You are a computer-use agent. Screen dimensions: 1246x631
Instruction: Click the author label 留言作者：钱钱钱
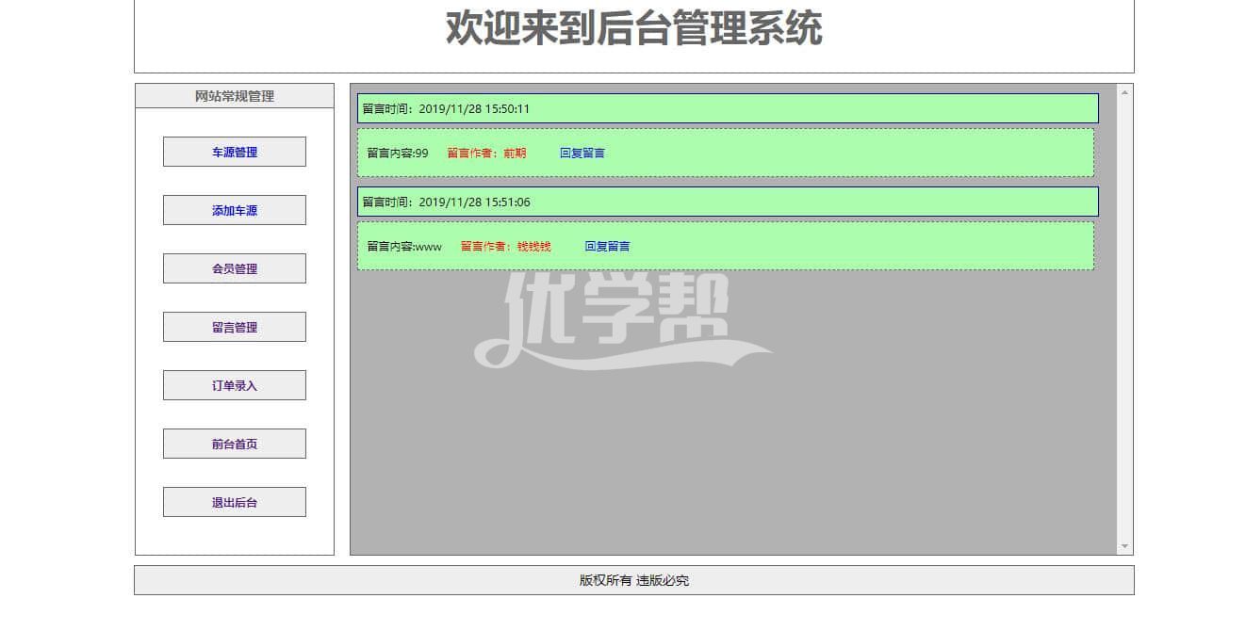[505, 246]
